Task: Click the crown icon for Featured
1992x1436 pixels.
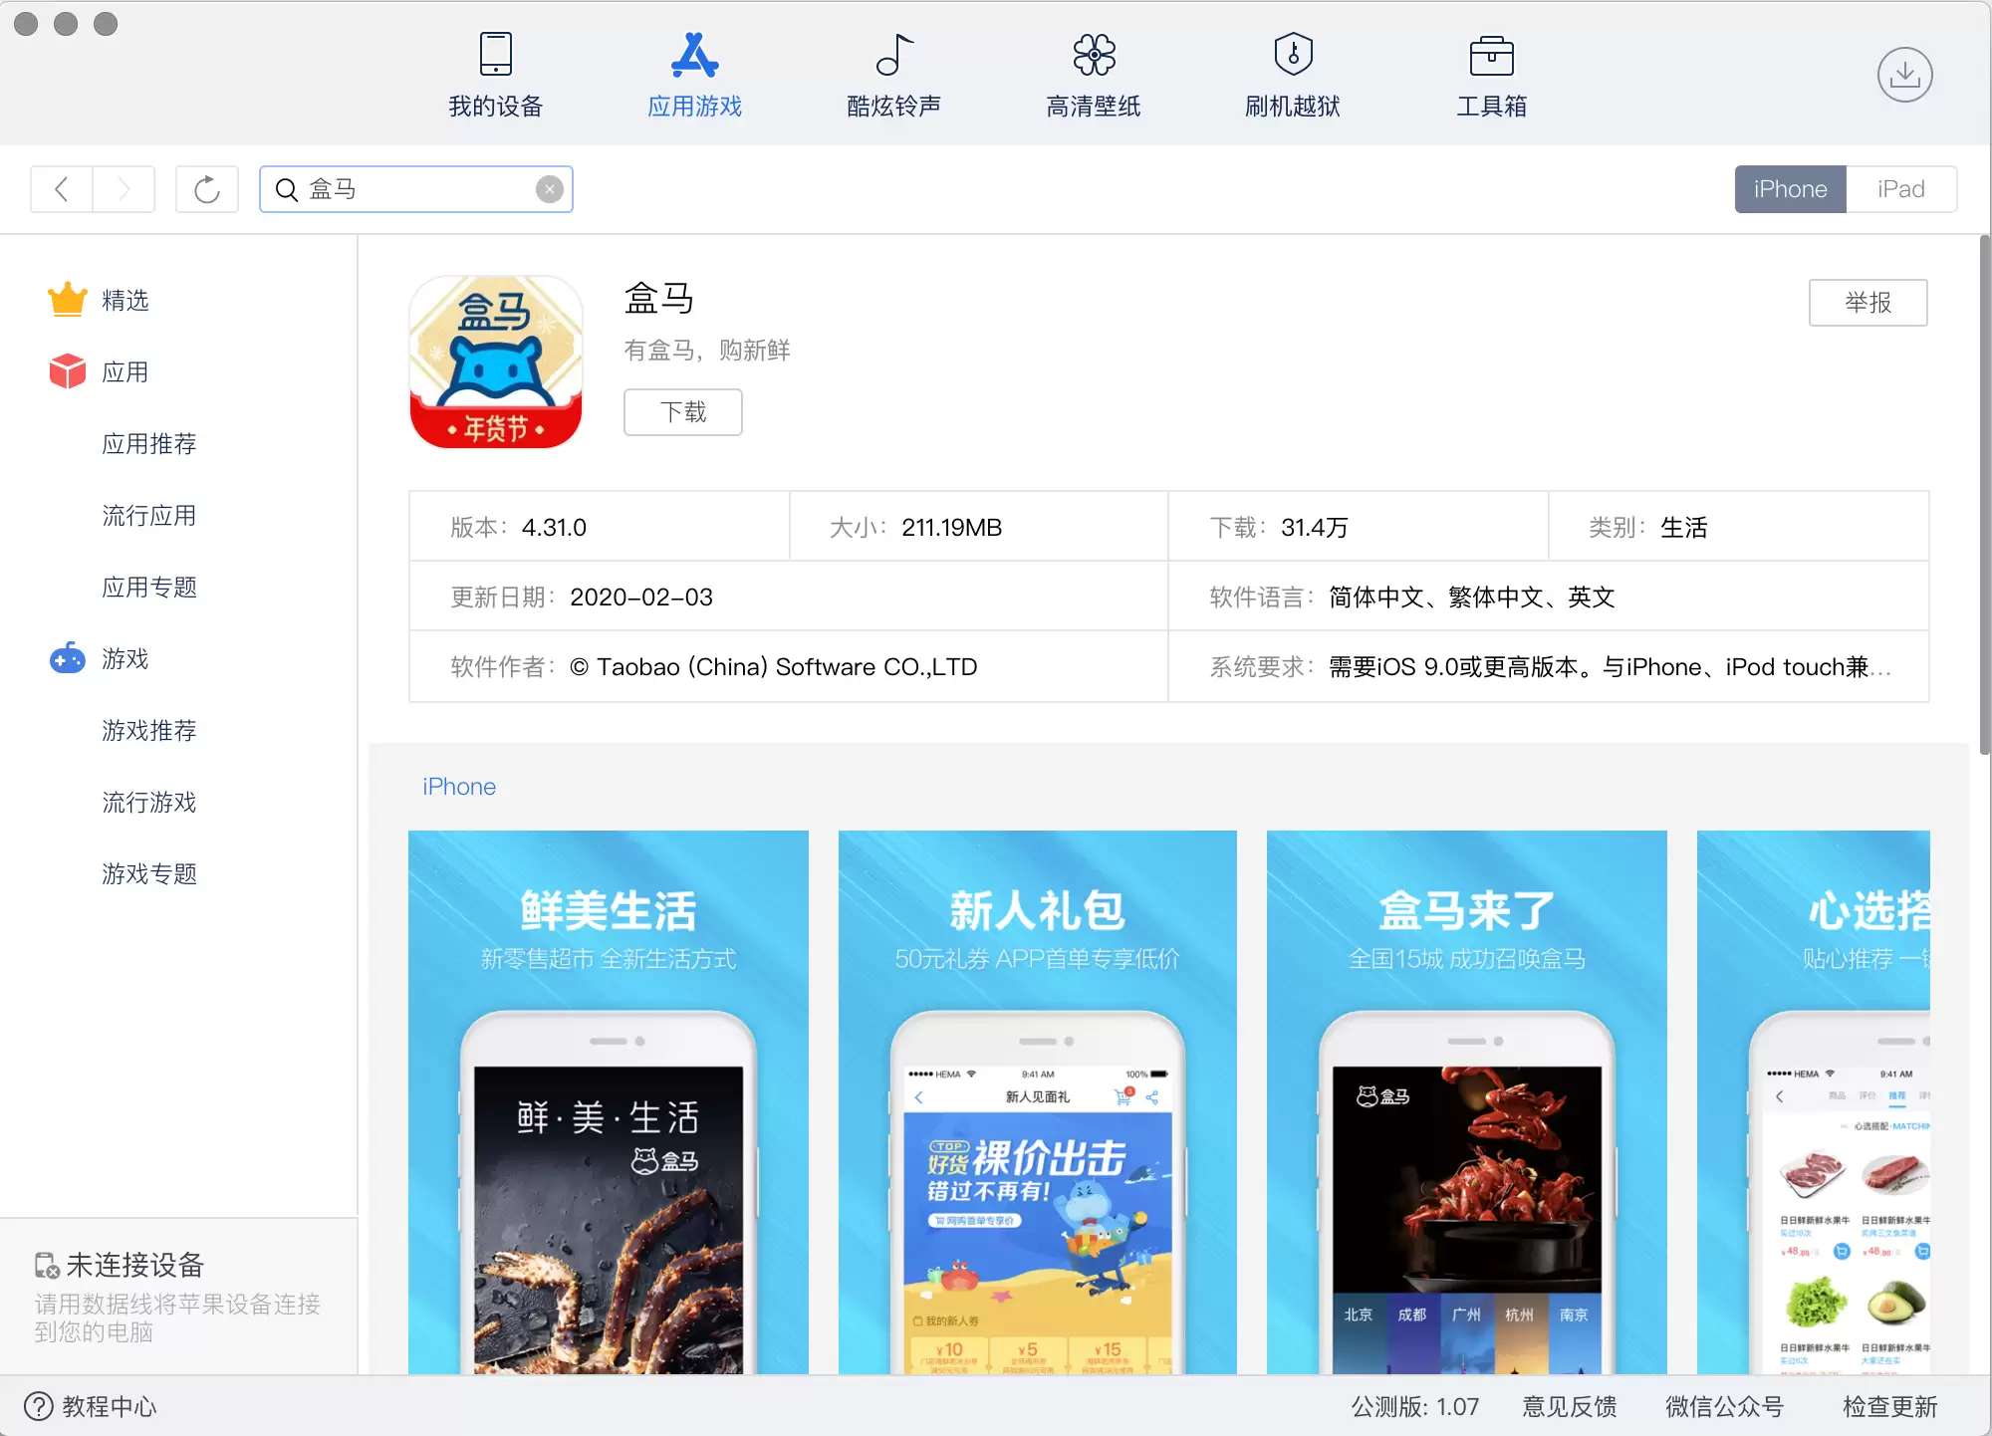Action: point(68,300)
